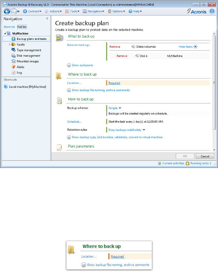Collapse the list with Hide items
Screen dimensions: 218x273
[188, 47]
